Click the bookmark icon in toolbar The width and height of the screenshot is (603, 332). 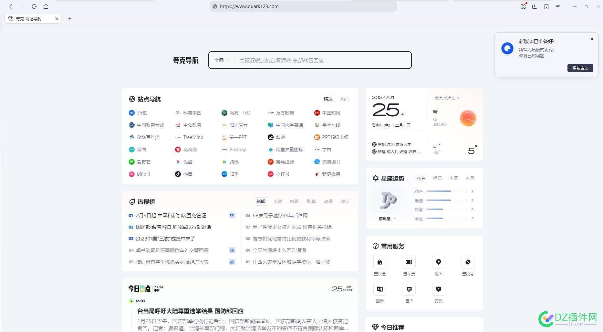546,6
